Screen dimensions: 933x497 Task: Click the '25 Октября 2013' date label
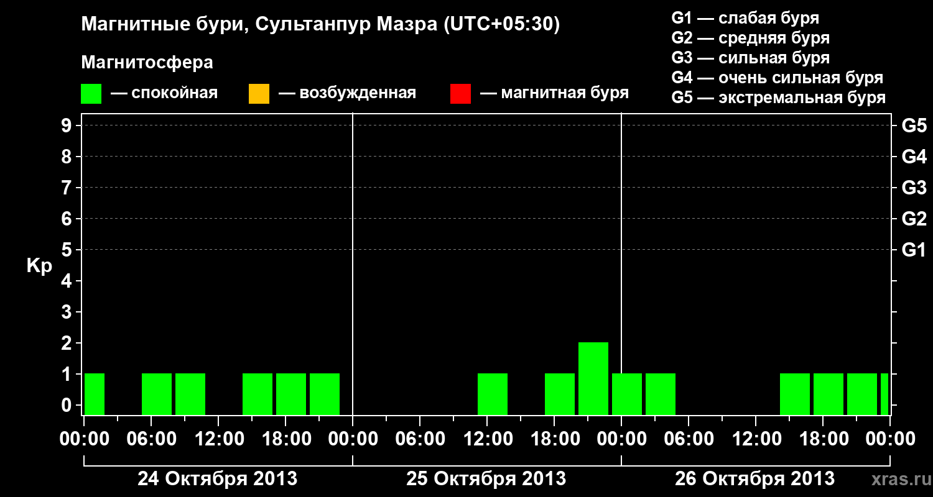tap(486, 479)
